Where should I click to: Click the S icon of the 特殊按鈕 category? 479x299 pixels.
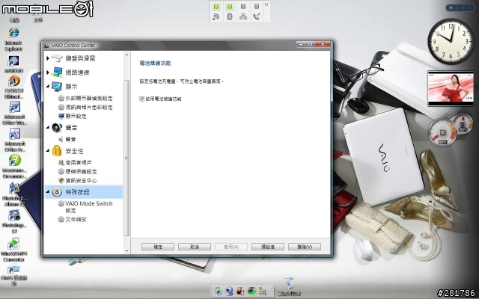(x=57, y=192)
